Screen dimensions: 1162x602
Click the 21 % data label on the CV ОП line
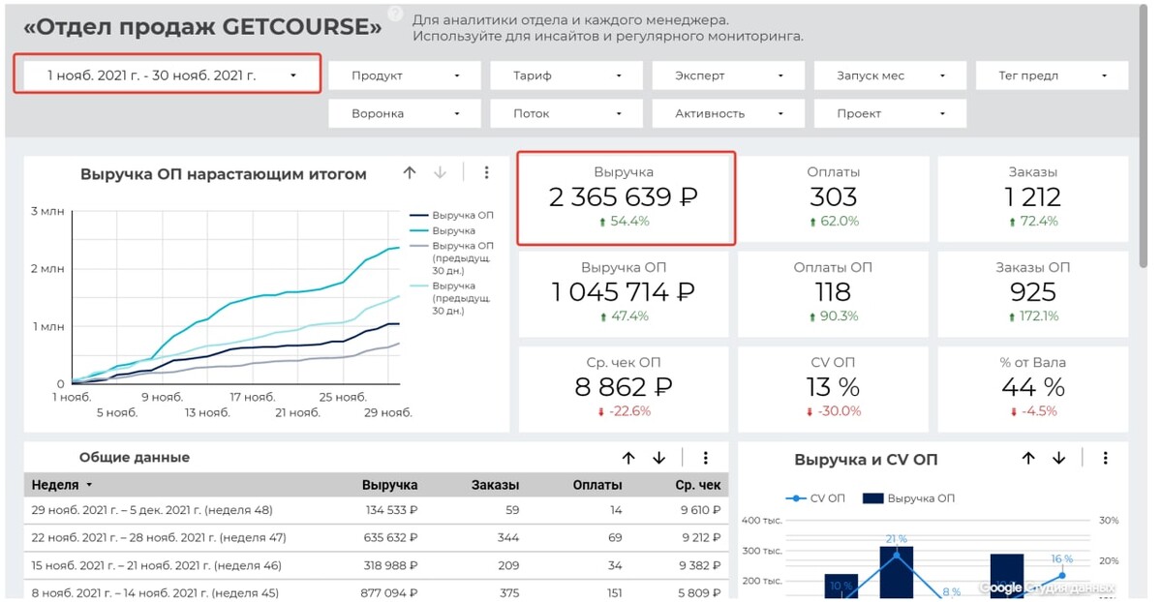point(896,539)
